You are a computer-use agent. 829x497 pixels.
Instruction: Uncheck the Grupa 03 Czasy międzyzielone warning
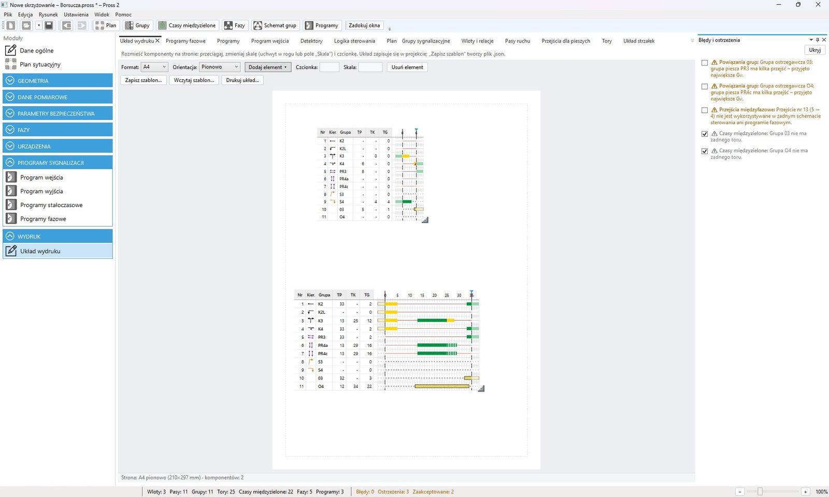click(705, 134)
